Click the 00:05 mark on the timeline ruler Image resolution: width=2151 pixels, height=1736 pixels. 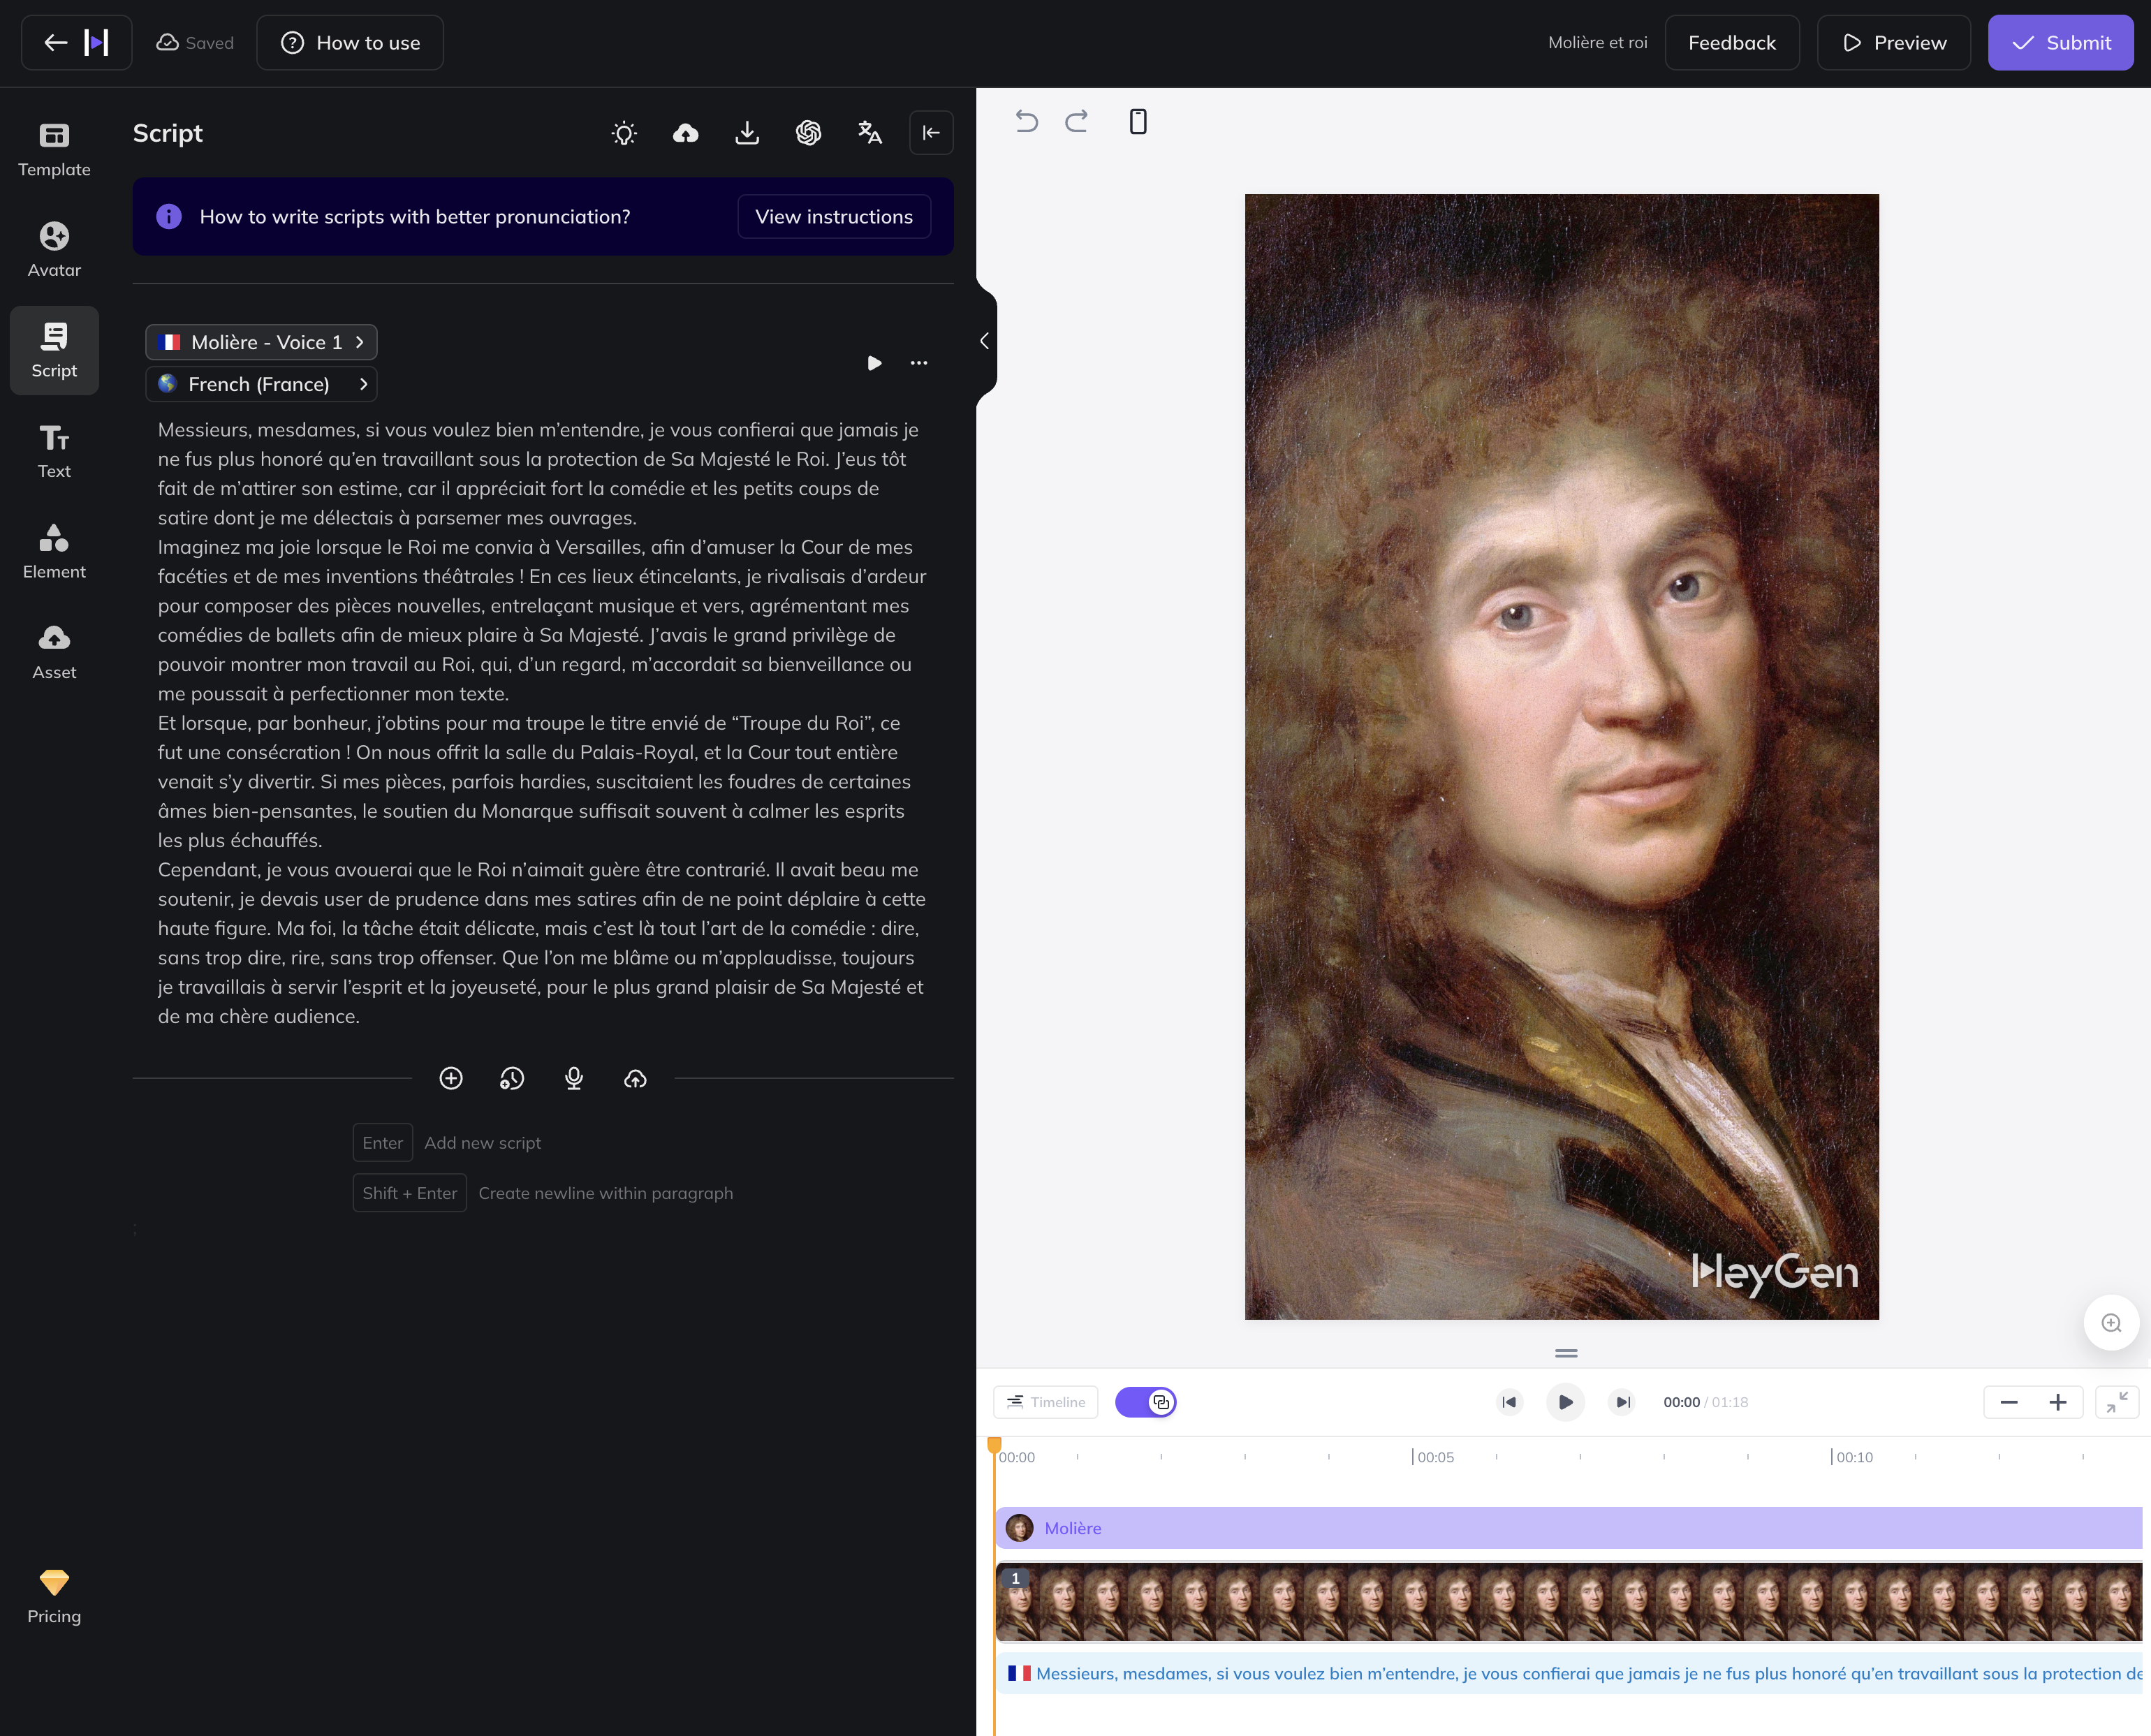[x=1434, y=1457]
